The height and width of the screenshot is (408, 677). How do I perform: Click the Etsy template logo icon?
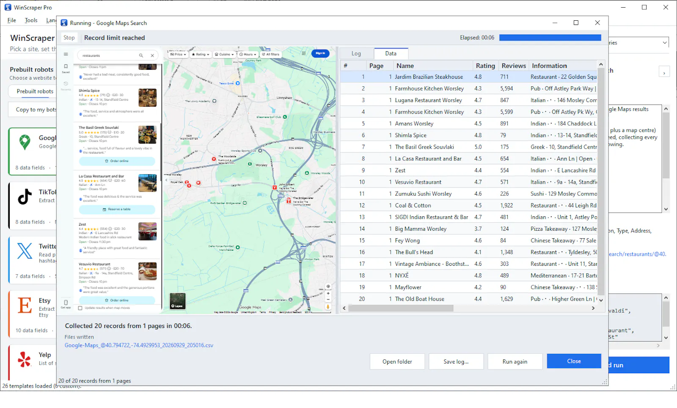pos(25,305)
